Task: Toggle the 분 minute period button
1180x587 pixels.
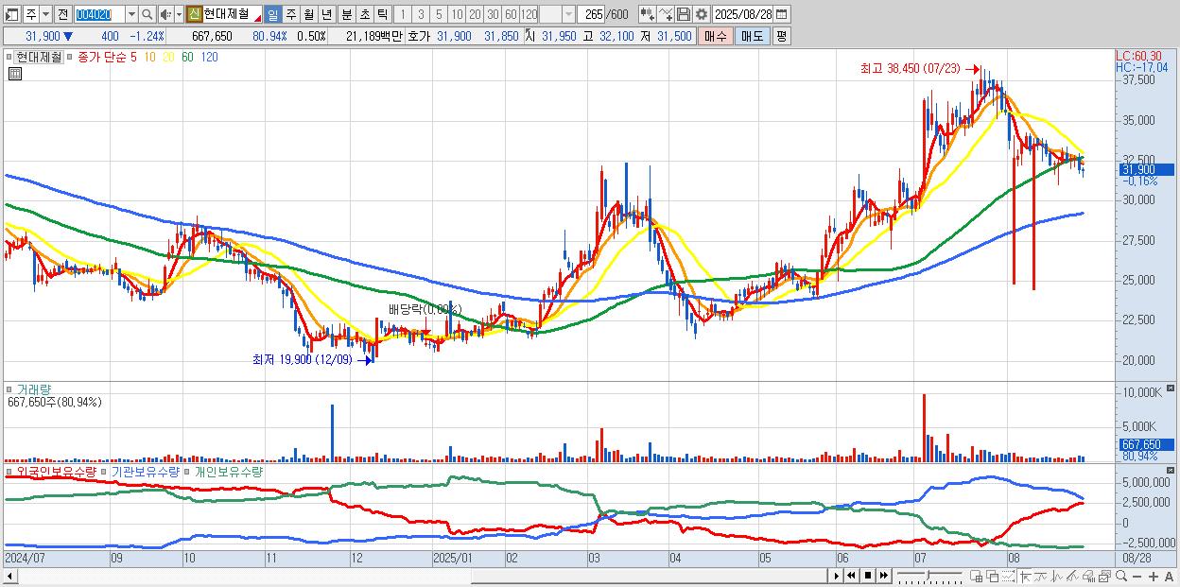Action: tap(346, 15)
